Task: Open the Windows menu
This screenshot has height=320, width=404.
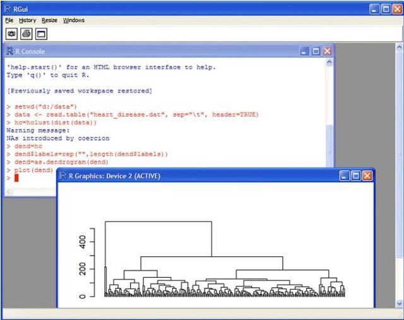Action: coord(74,20)
